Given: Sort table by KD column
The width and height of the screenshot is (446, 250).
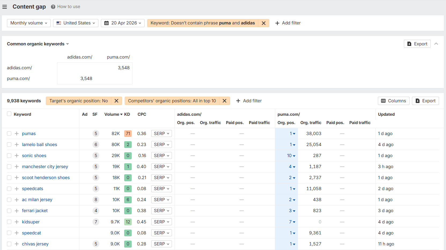Looking at the screenshot, I should [x=127, y=114].
